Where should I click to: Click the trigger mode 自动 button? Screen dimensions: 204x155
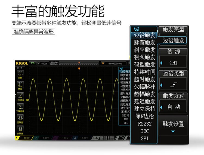[173, 107]
